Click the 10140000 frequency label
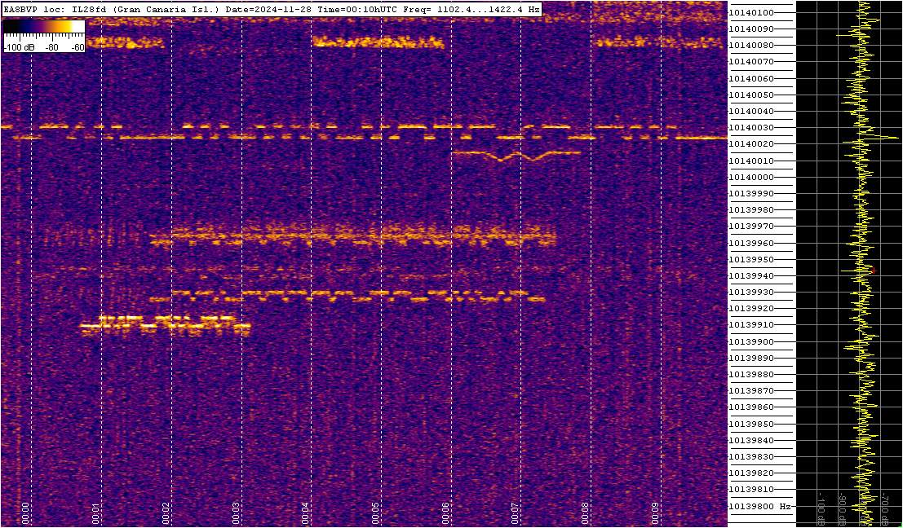This screenshot has height=528, width=903. pos(751,177)
